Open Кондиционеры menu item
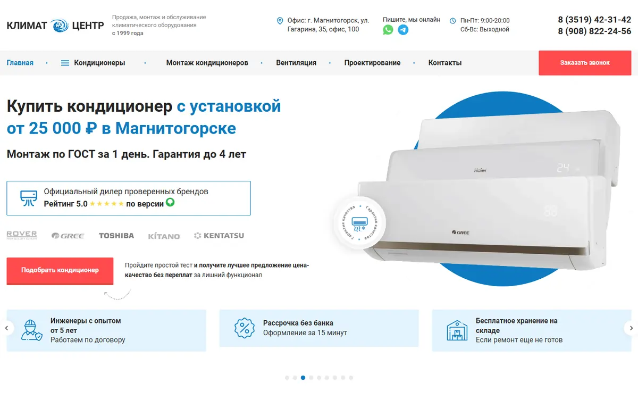638x399 pixels. click(99, 63)
